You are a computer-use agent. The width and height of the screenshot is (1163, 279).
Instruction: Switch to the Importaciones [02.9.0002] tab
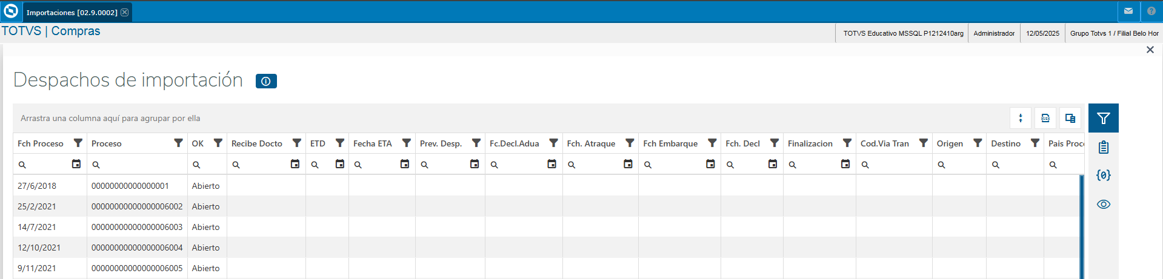pos(72,12)
